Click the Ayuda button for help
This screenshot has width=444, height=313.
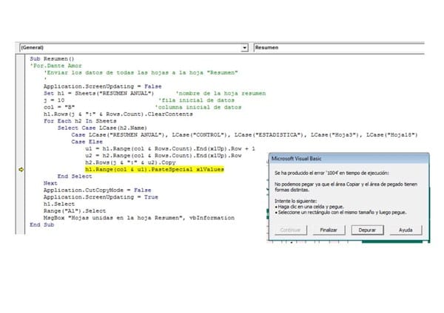406,230
